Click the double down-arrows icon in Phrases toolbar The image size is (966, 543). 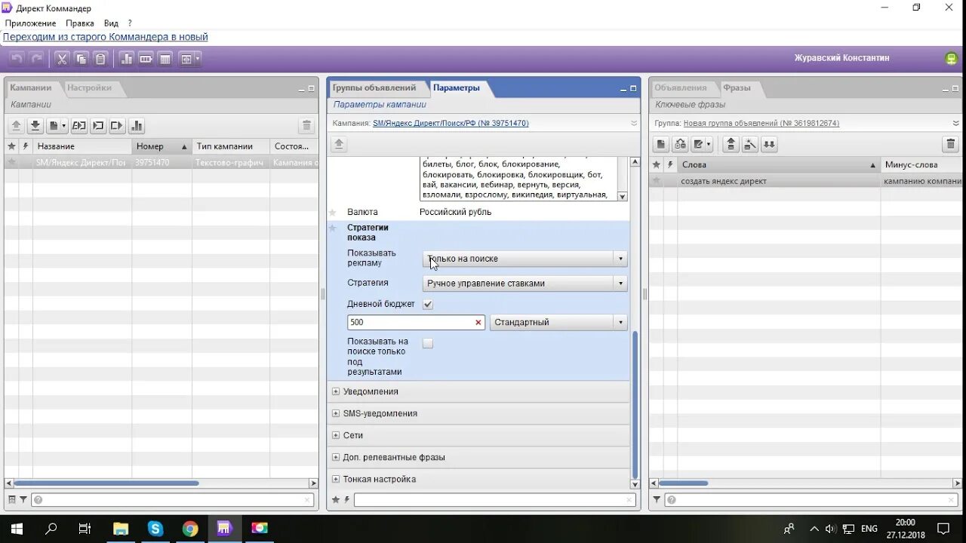[x=768, y=144]
